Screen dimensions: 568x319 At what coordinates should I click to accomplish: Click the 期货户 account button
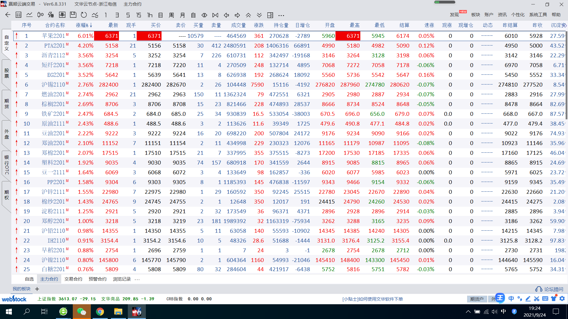coord(477,299)
